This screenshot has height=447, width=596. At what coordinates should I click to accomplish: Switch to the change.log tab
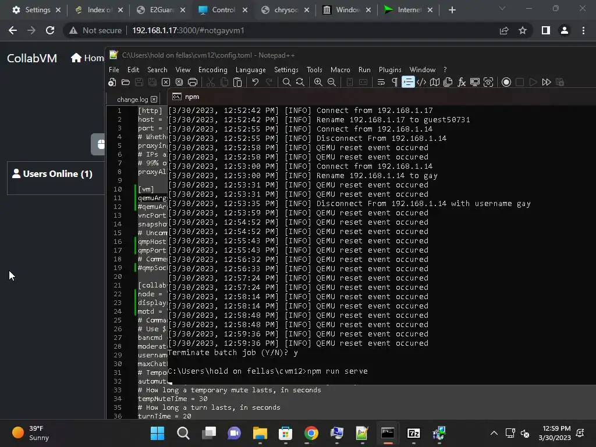coord(132,99)
